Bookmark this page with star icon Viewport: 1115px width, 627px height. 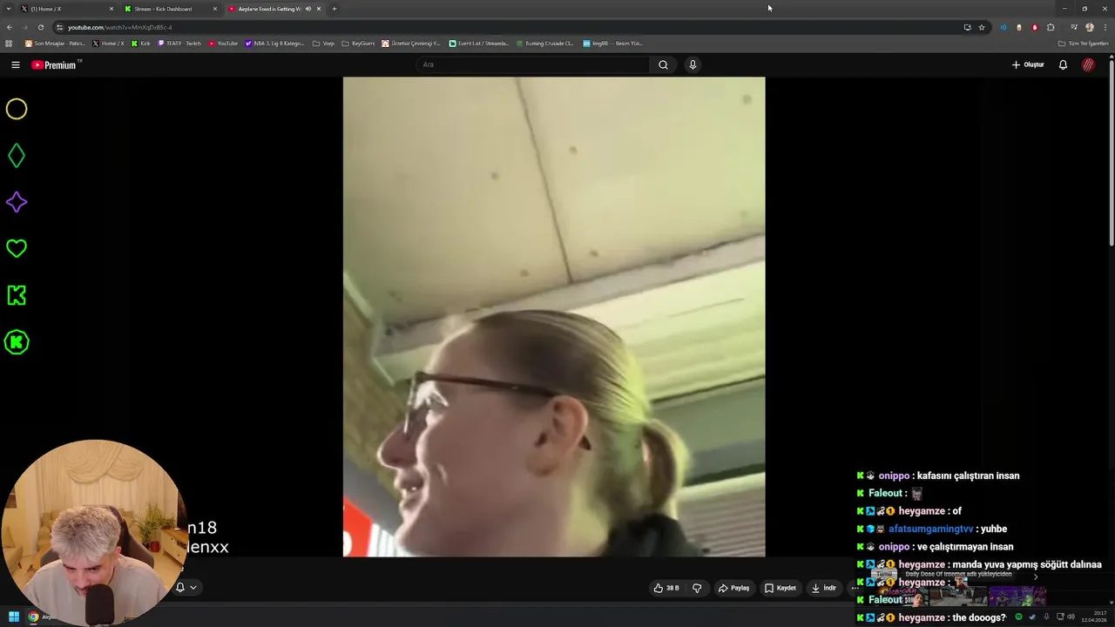pyautogui.click(x=982, y=27)
